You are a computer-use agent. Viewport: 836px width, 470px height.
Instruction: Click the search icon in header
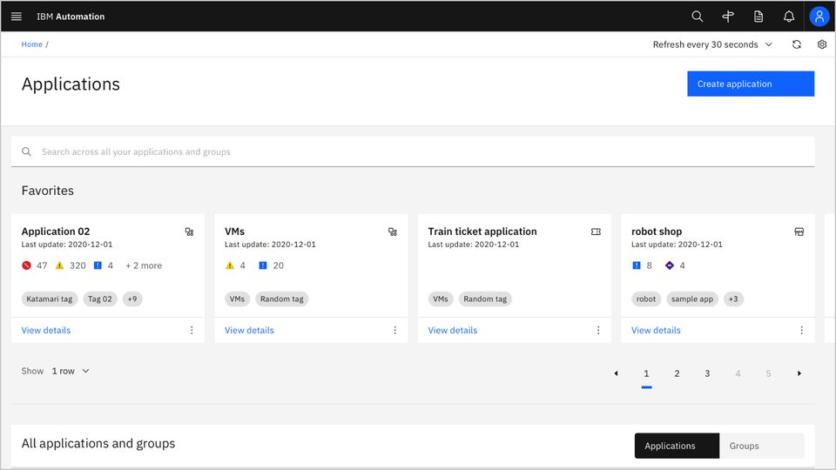click(697, 17)
